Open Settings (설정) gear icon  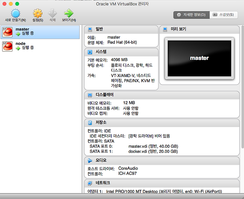(x=38, y=13)
